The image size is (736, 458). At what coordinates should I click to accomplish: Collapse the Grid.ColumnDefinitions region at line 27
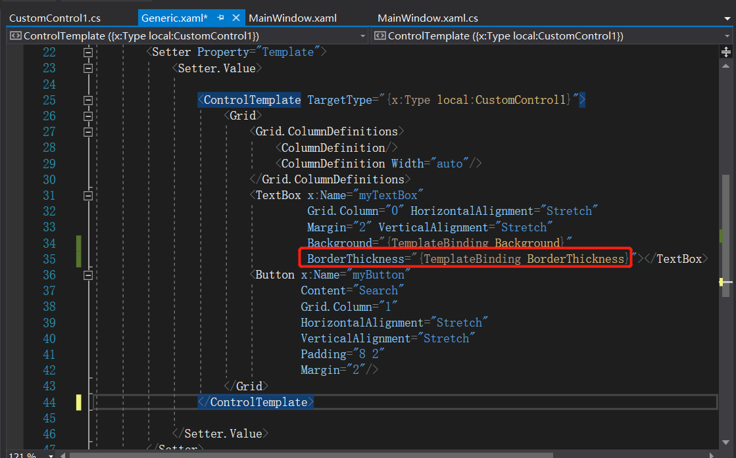pyautogui.click(x=88, y=131)
